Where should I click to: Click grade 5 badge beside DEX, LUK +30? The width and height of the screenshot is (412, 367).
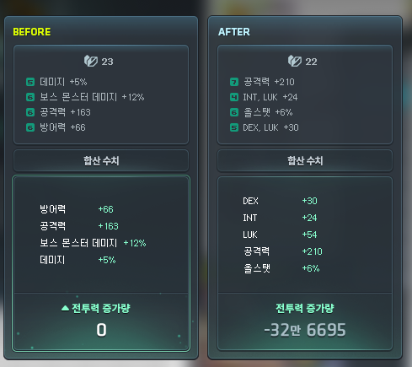[234, 127]
